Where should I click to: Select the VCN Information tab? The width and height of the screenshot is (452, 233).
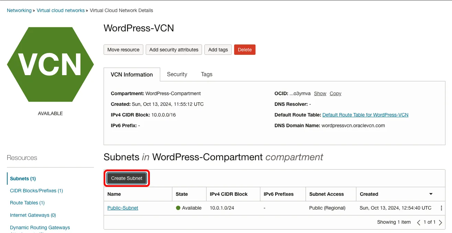pyautogui.click(x=132, y=74)
